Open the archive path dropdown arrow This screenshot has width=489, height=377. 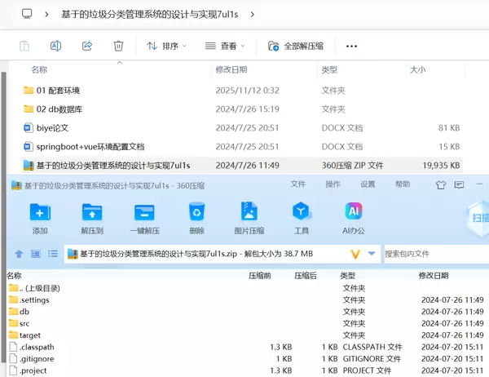pyautogui.click(x=372, y=254)
